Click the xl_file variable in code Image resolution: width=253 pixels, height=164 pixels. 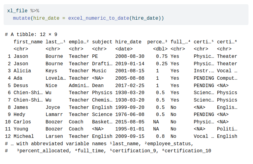tap(17, 11)
